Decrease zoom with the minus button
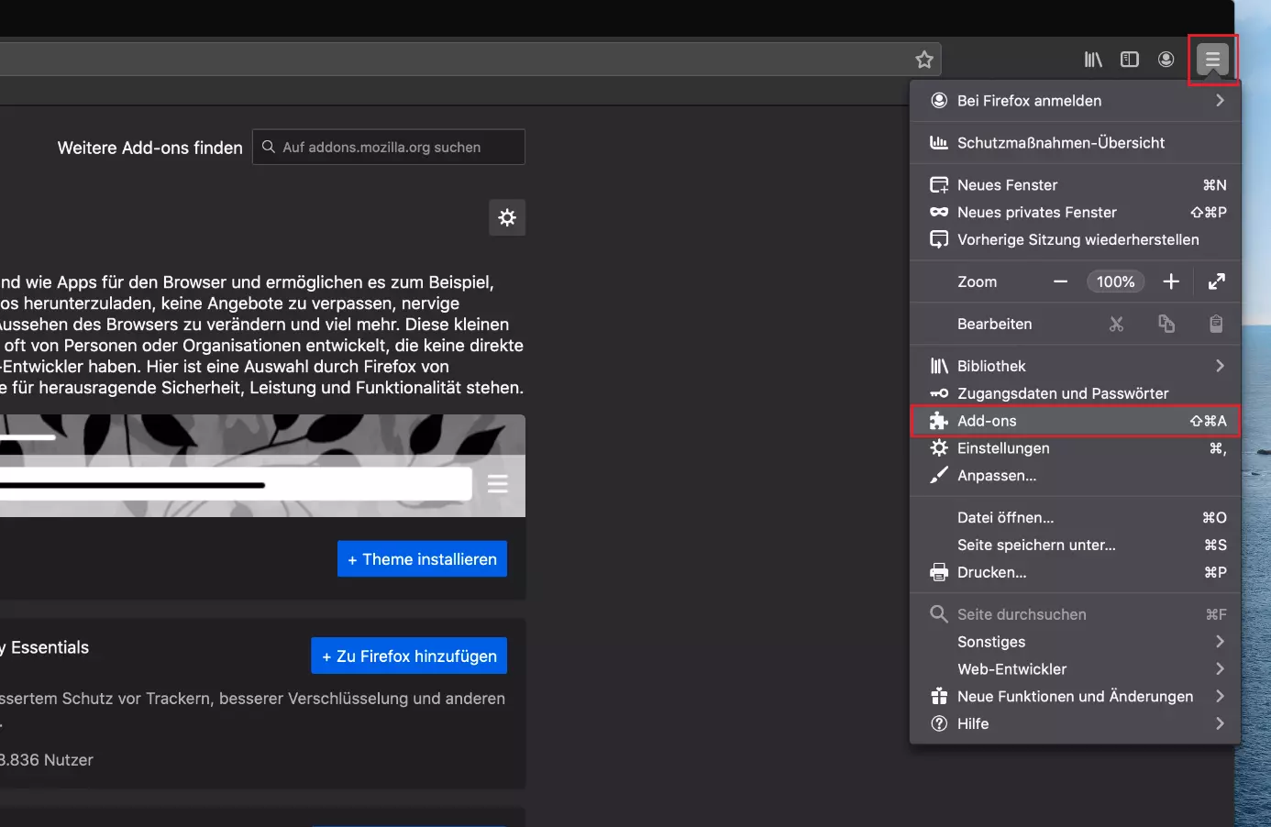1271x827 pixels. [x=1061, y=281]
